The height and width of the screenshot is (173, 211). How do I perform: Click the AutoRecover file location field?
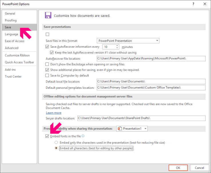[x=151, y=59]
